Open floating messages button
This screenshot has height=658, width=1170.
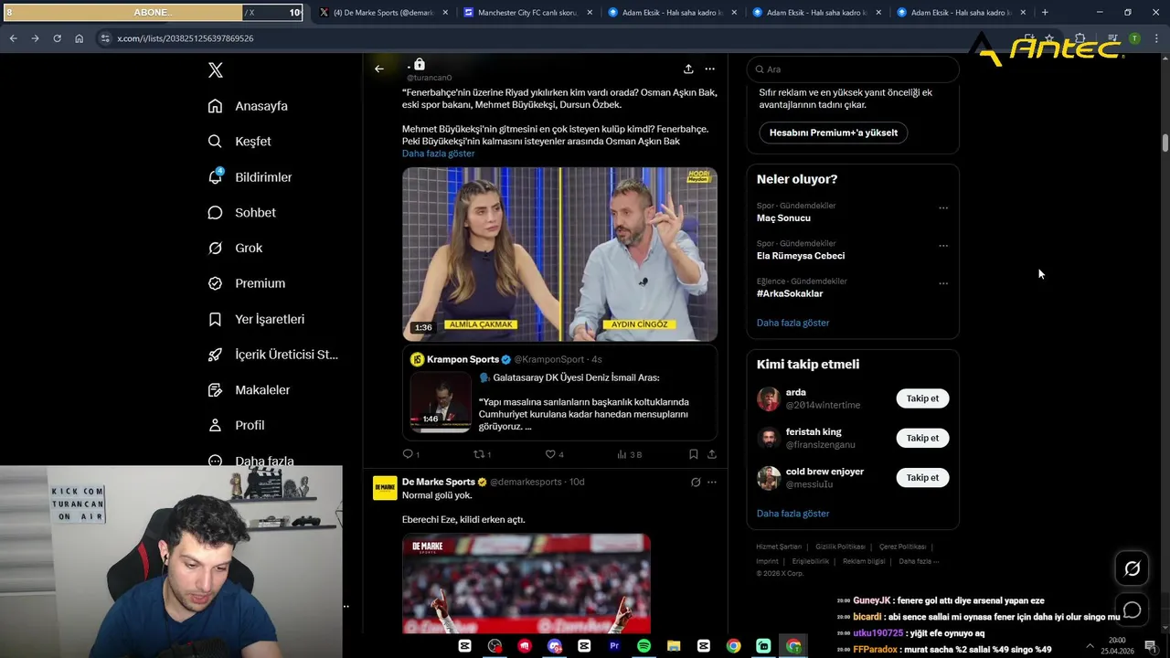1132,610
